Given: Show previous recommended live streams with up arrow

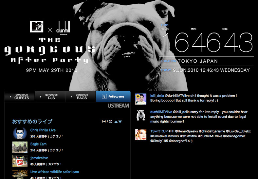Looking at the screenshot, I should click(116, 122).
